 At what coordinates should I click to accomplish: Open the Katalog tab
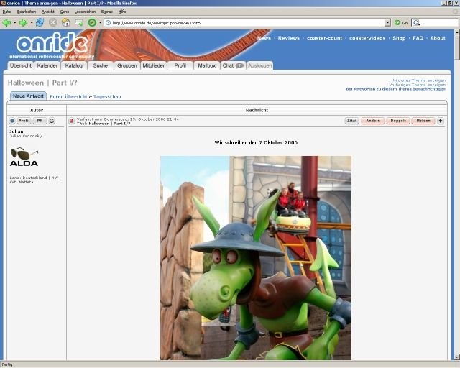pos(73,65)
